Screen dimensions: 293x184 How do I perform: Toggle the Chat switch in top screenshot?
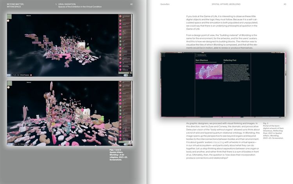[x=126, y=75]
